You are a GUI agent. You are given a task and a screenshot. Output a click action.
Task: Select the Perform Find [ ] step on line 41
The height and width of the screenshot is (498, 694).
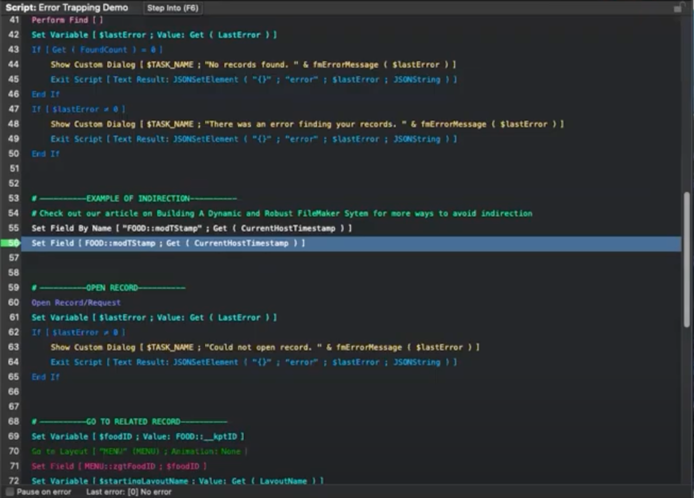click(351, 20)
